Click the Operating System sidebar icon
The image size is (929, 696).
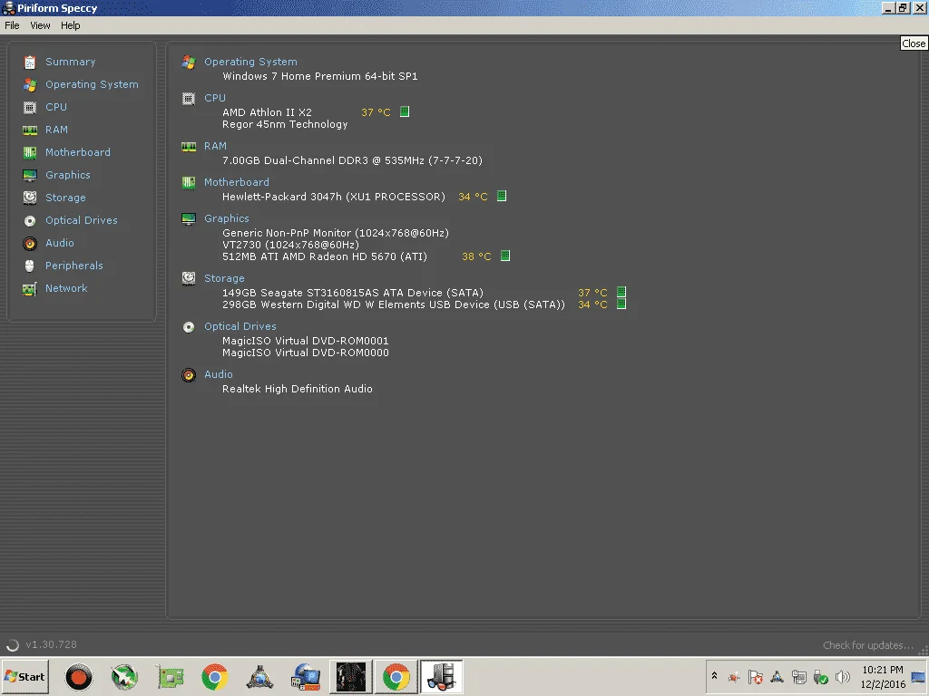pyautogui.click(x=30, y=84)
